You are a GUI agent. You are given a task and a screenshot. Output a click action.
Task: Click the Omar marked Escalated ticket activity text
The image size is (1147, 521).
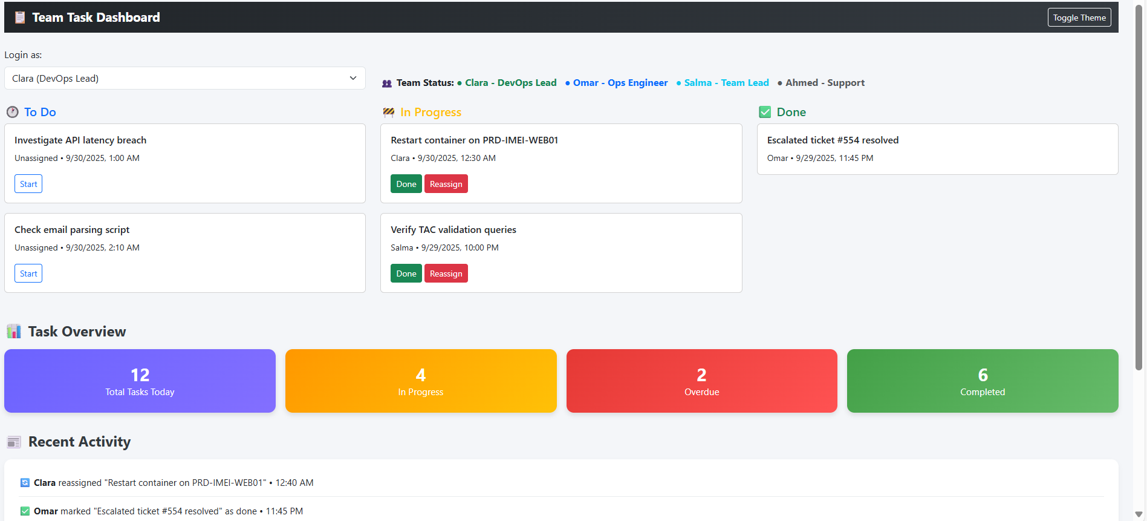(168, 511)
